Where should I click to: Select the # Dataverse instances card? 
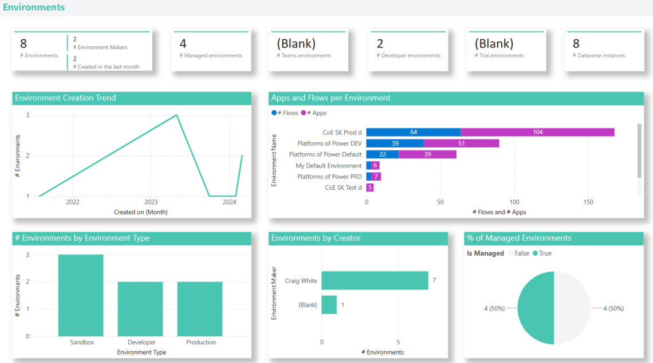pos(603,50)
